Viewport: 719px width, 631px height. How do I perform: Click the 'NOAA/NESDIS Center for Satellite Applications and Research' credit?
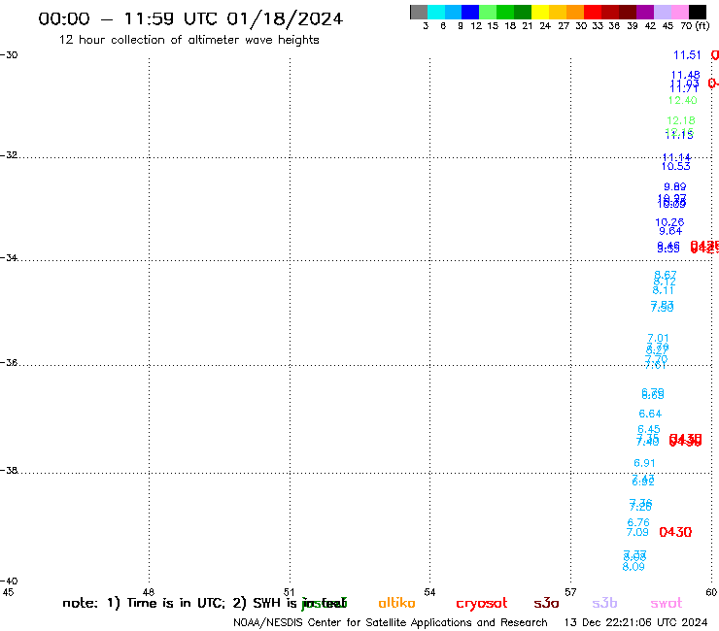[x=391, y=622]
